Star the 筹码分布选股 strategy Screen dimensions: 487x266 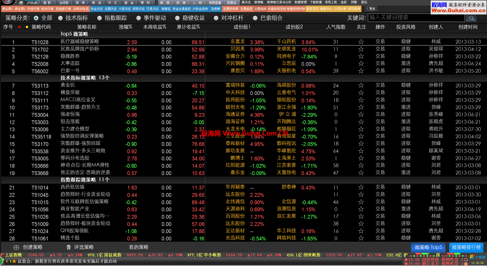361,158
